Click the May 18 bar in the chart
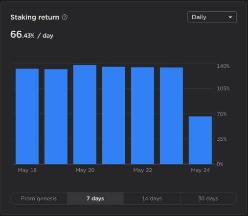Image resolution: width=248 pixels, height=216 pixels. coord(27,116)
